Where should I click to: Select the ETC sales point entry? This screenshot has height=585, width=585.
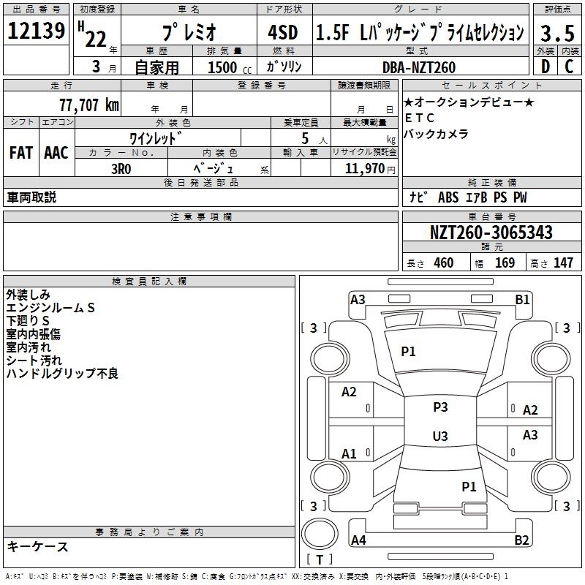[x=419, y=118]
